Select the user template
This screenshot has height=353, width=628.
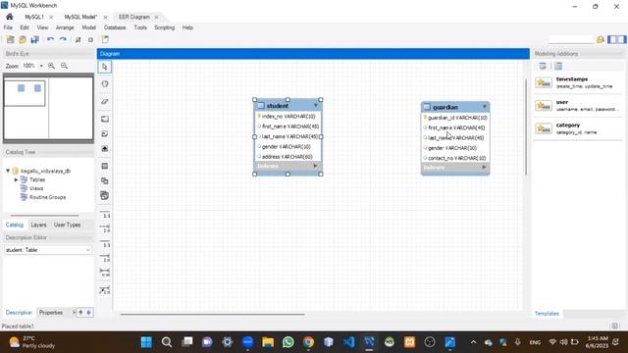[578, 106]
